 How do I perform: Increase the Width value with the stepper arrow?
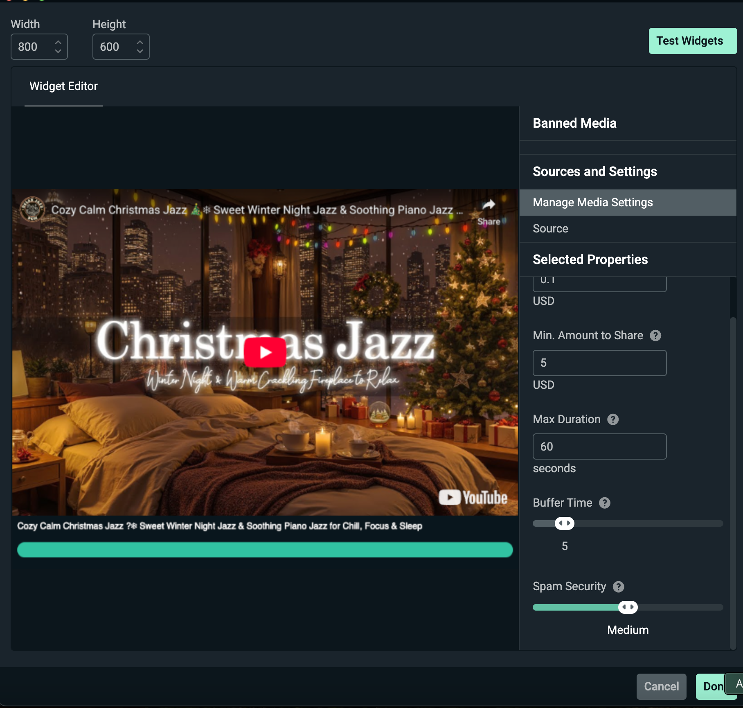[59, 42]
